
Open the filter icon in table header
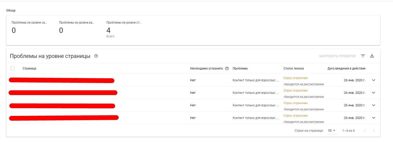coord(363,56)
